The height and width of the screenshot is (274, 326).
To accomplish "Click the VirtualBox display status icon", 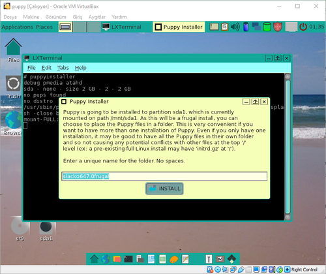I will tap(256, 269).
